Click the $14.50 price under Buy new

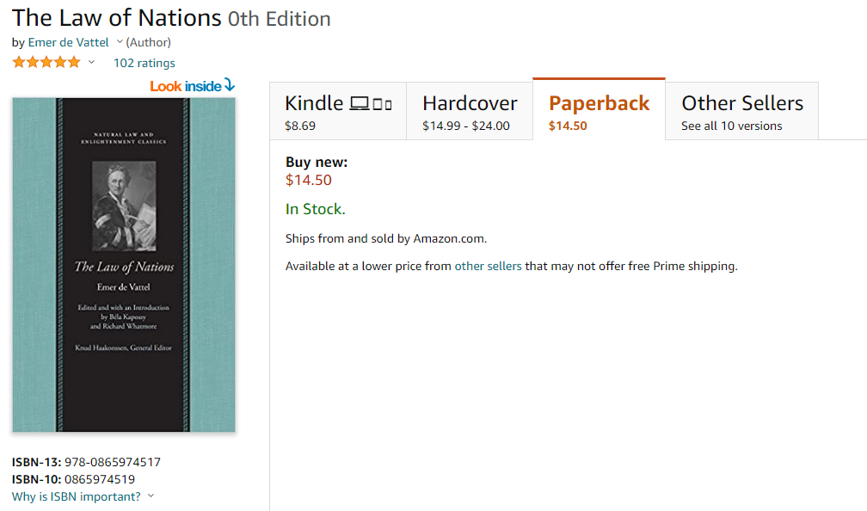click(x=308, y=180)
